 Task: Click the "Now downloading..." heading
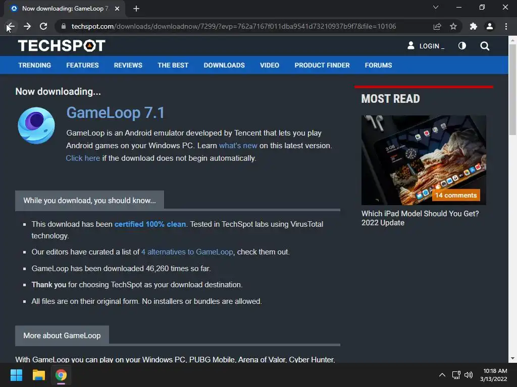pos(58,92)
